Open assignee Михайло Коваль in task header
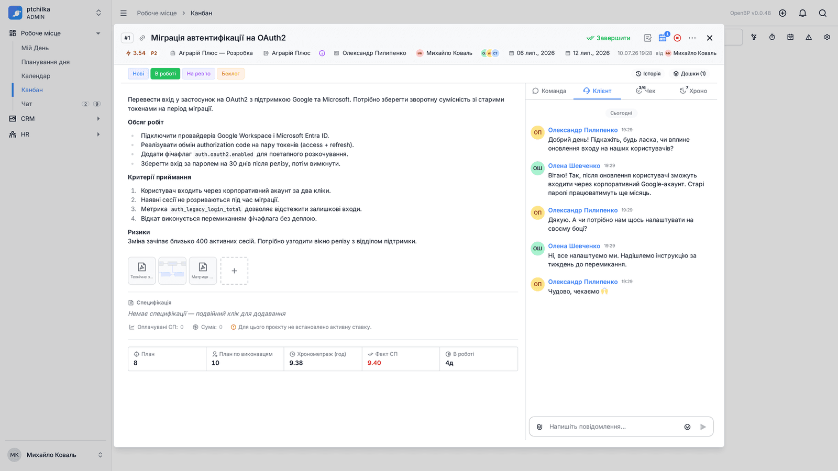The image size is (838, 471). point(444,53)
